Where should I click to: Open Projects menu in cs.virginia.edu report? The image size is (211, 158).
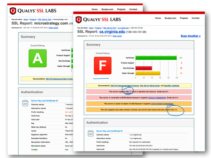tap(184, 18)
